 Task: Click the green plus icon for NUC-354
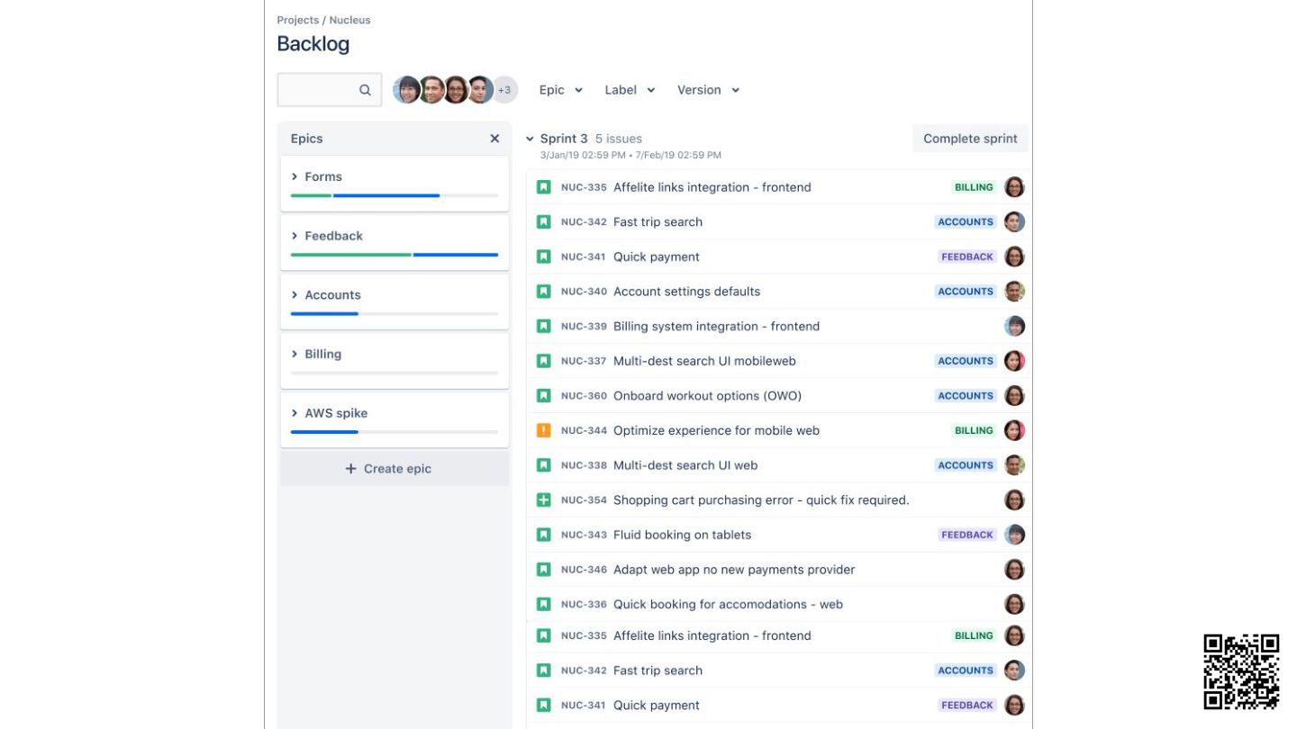pyautogui.click(x=543, y=499)
